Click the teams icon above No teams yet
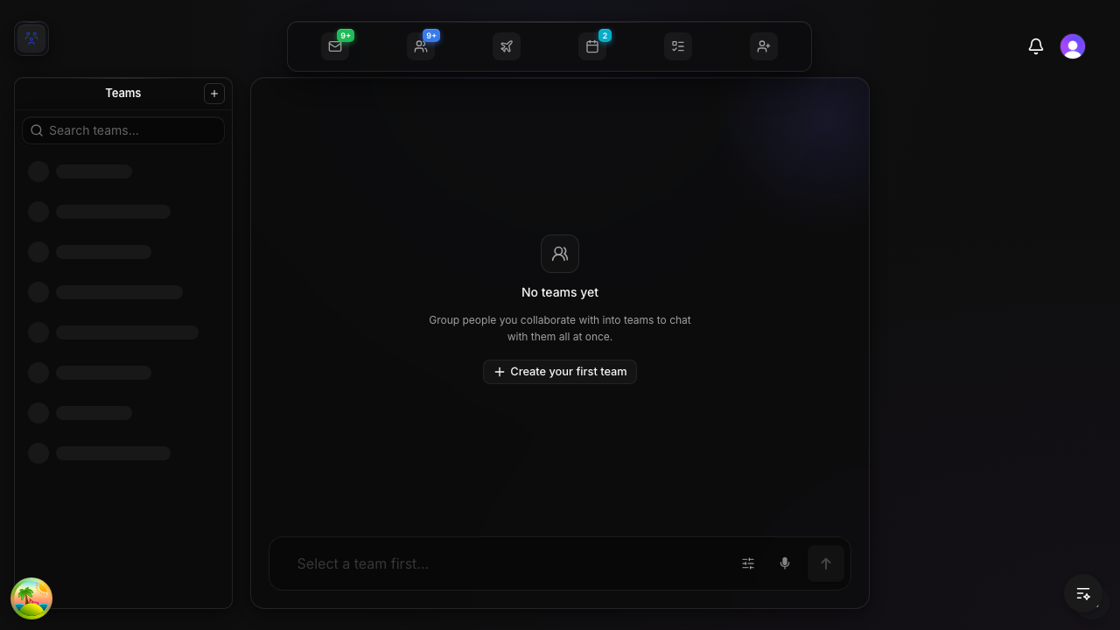1120x630 pixels. coord(560,254)
